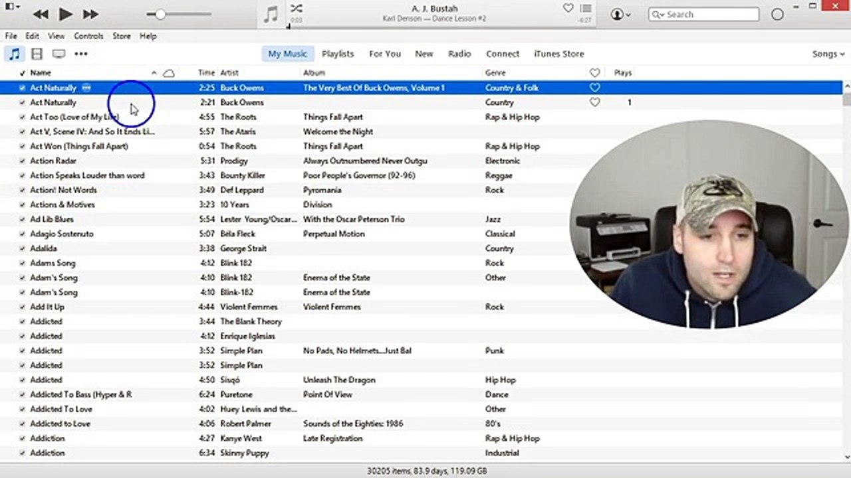Open the Help menu
The image size is (851, 478).
148,36
